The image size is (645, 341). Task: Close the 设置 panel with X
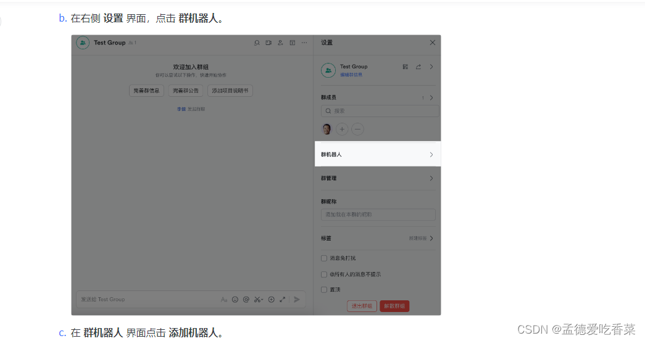click(x=432, y=43)
